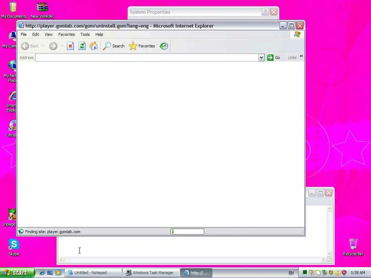Open the Recycle Bin
Image resolution: width=371 pixels, height=278 pixels.
coord(353,247)
